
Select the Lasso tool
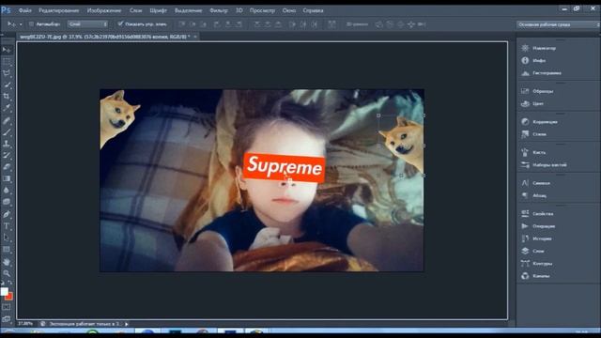coord(7,73)
